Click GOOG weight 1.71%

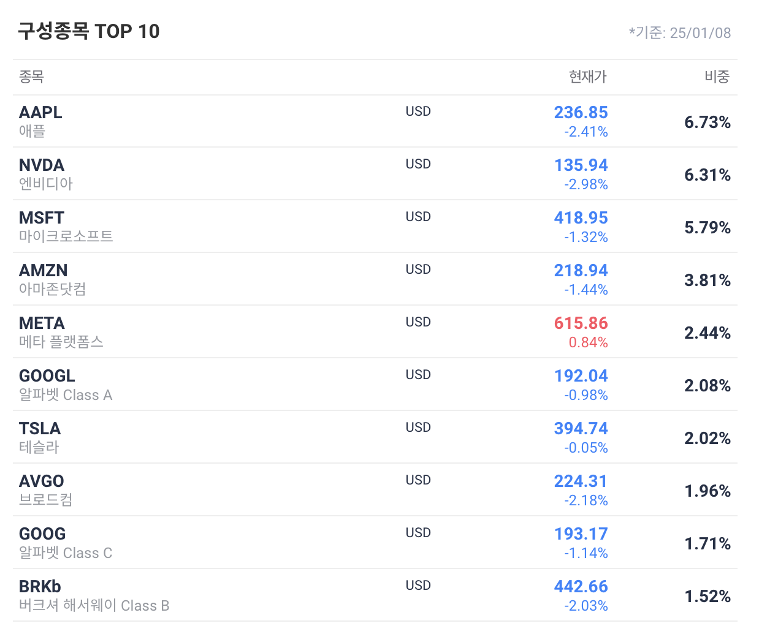708,543
